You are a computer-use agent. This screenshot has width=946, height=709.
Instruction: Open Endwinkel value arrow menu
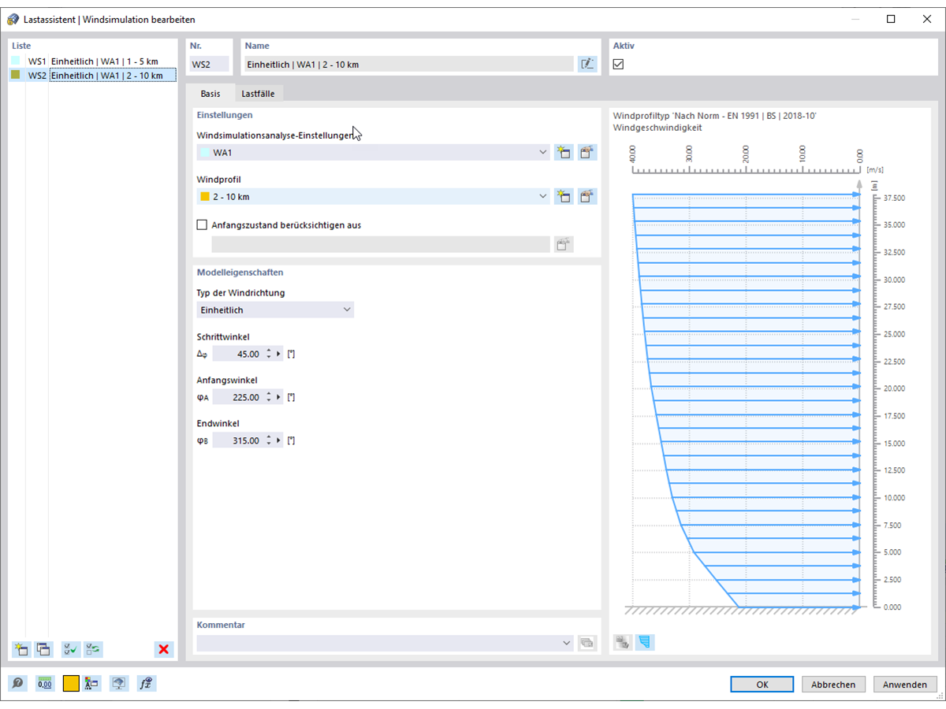pyautogui.click(x=278, y=441)
